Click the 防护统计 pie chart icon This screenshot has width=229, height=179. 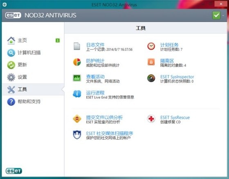(77, 62)
